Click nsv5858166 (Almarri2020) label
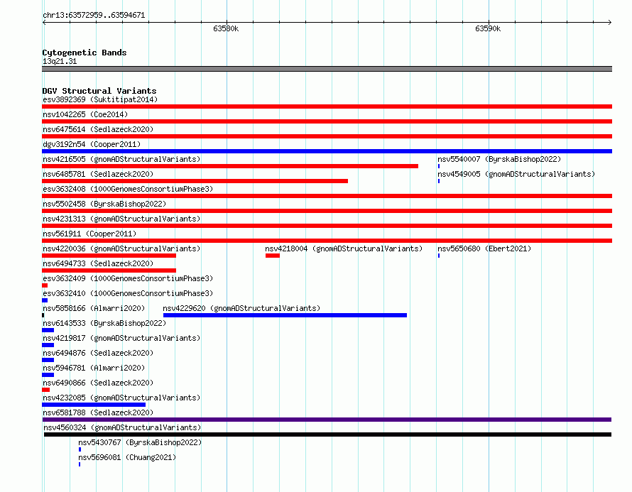Viewport: 632px width, 492px height. click(x=94, y=308)
